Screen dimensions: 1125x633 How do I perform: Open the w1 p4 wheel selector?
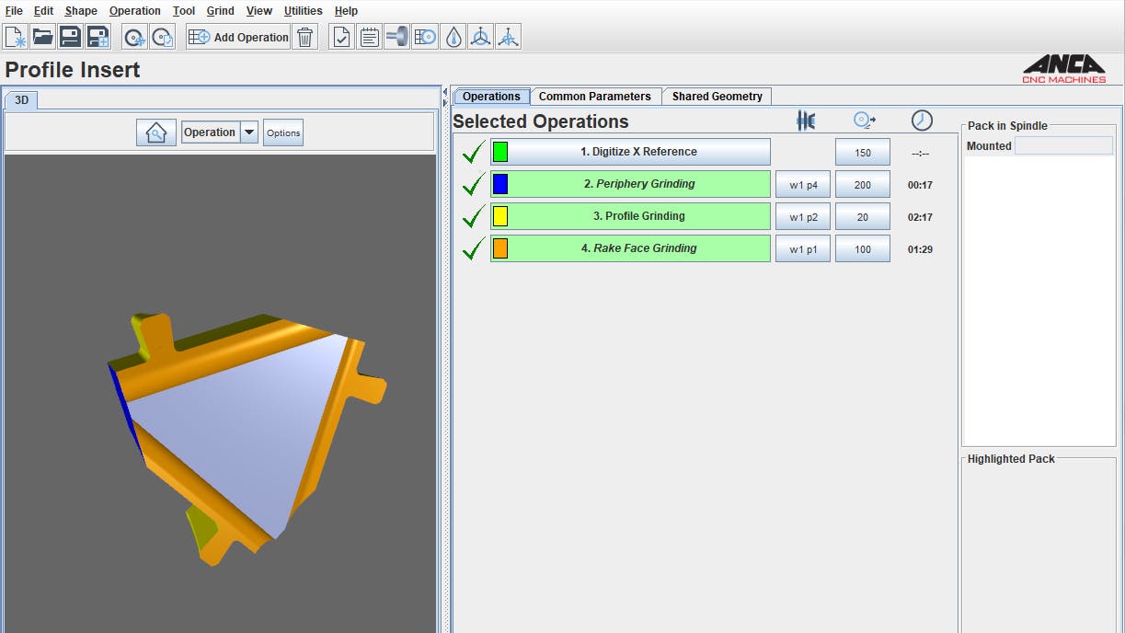[802, 185]
